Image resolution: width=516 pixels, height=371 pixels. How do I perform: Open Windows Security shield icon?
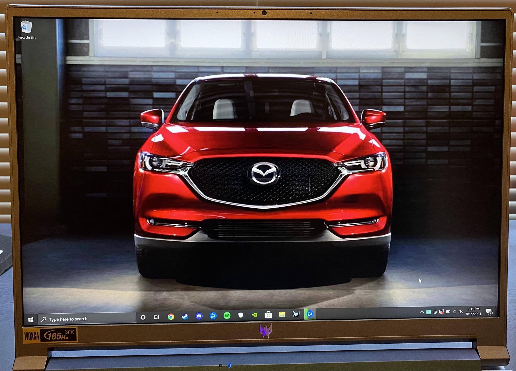[x=241, y=315]
